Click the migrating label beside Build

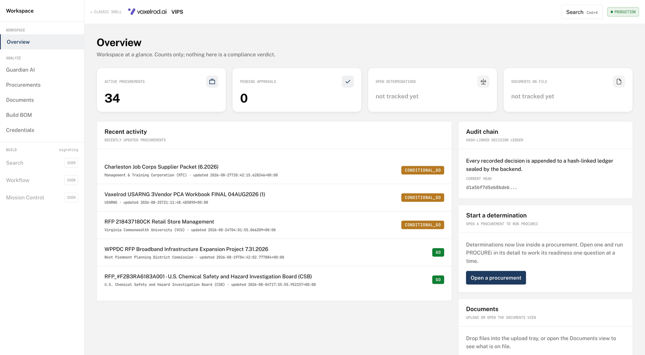(69, 150)
